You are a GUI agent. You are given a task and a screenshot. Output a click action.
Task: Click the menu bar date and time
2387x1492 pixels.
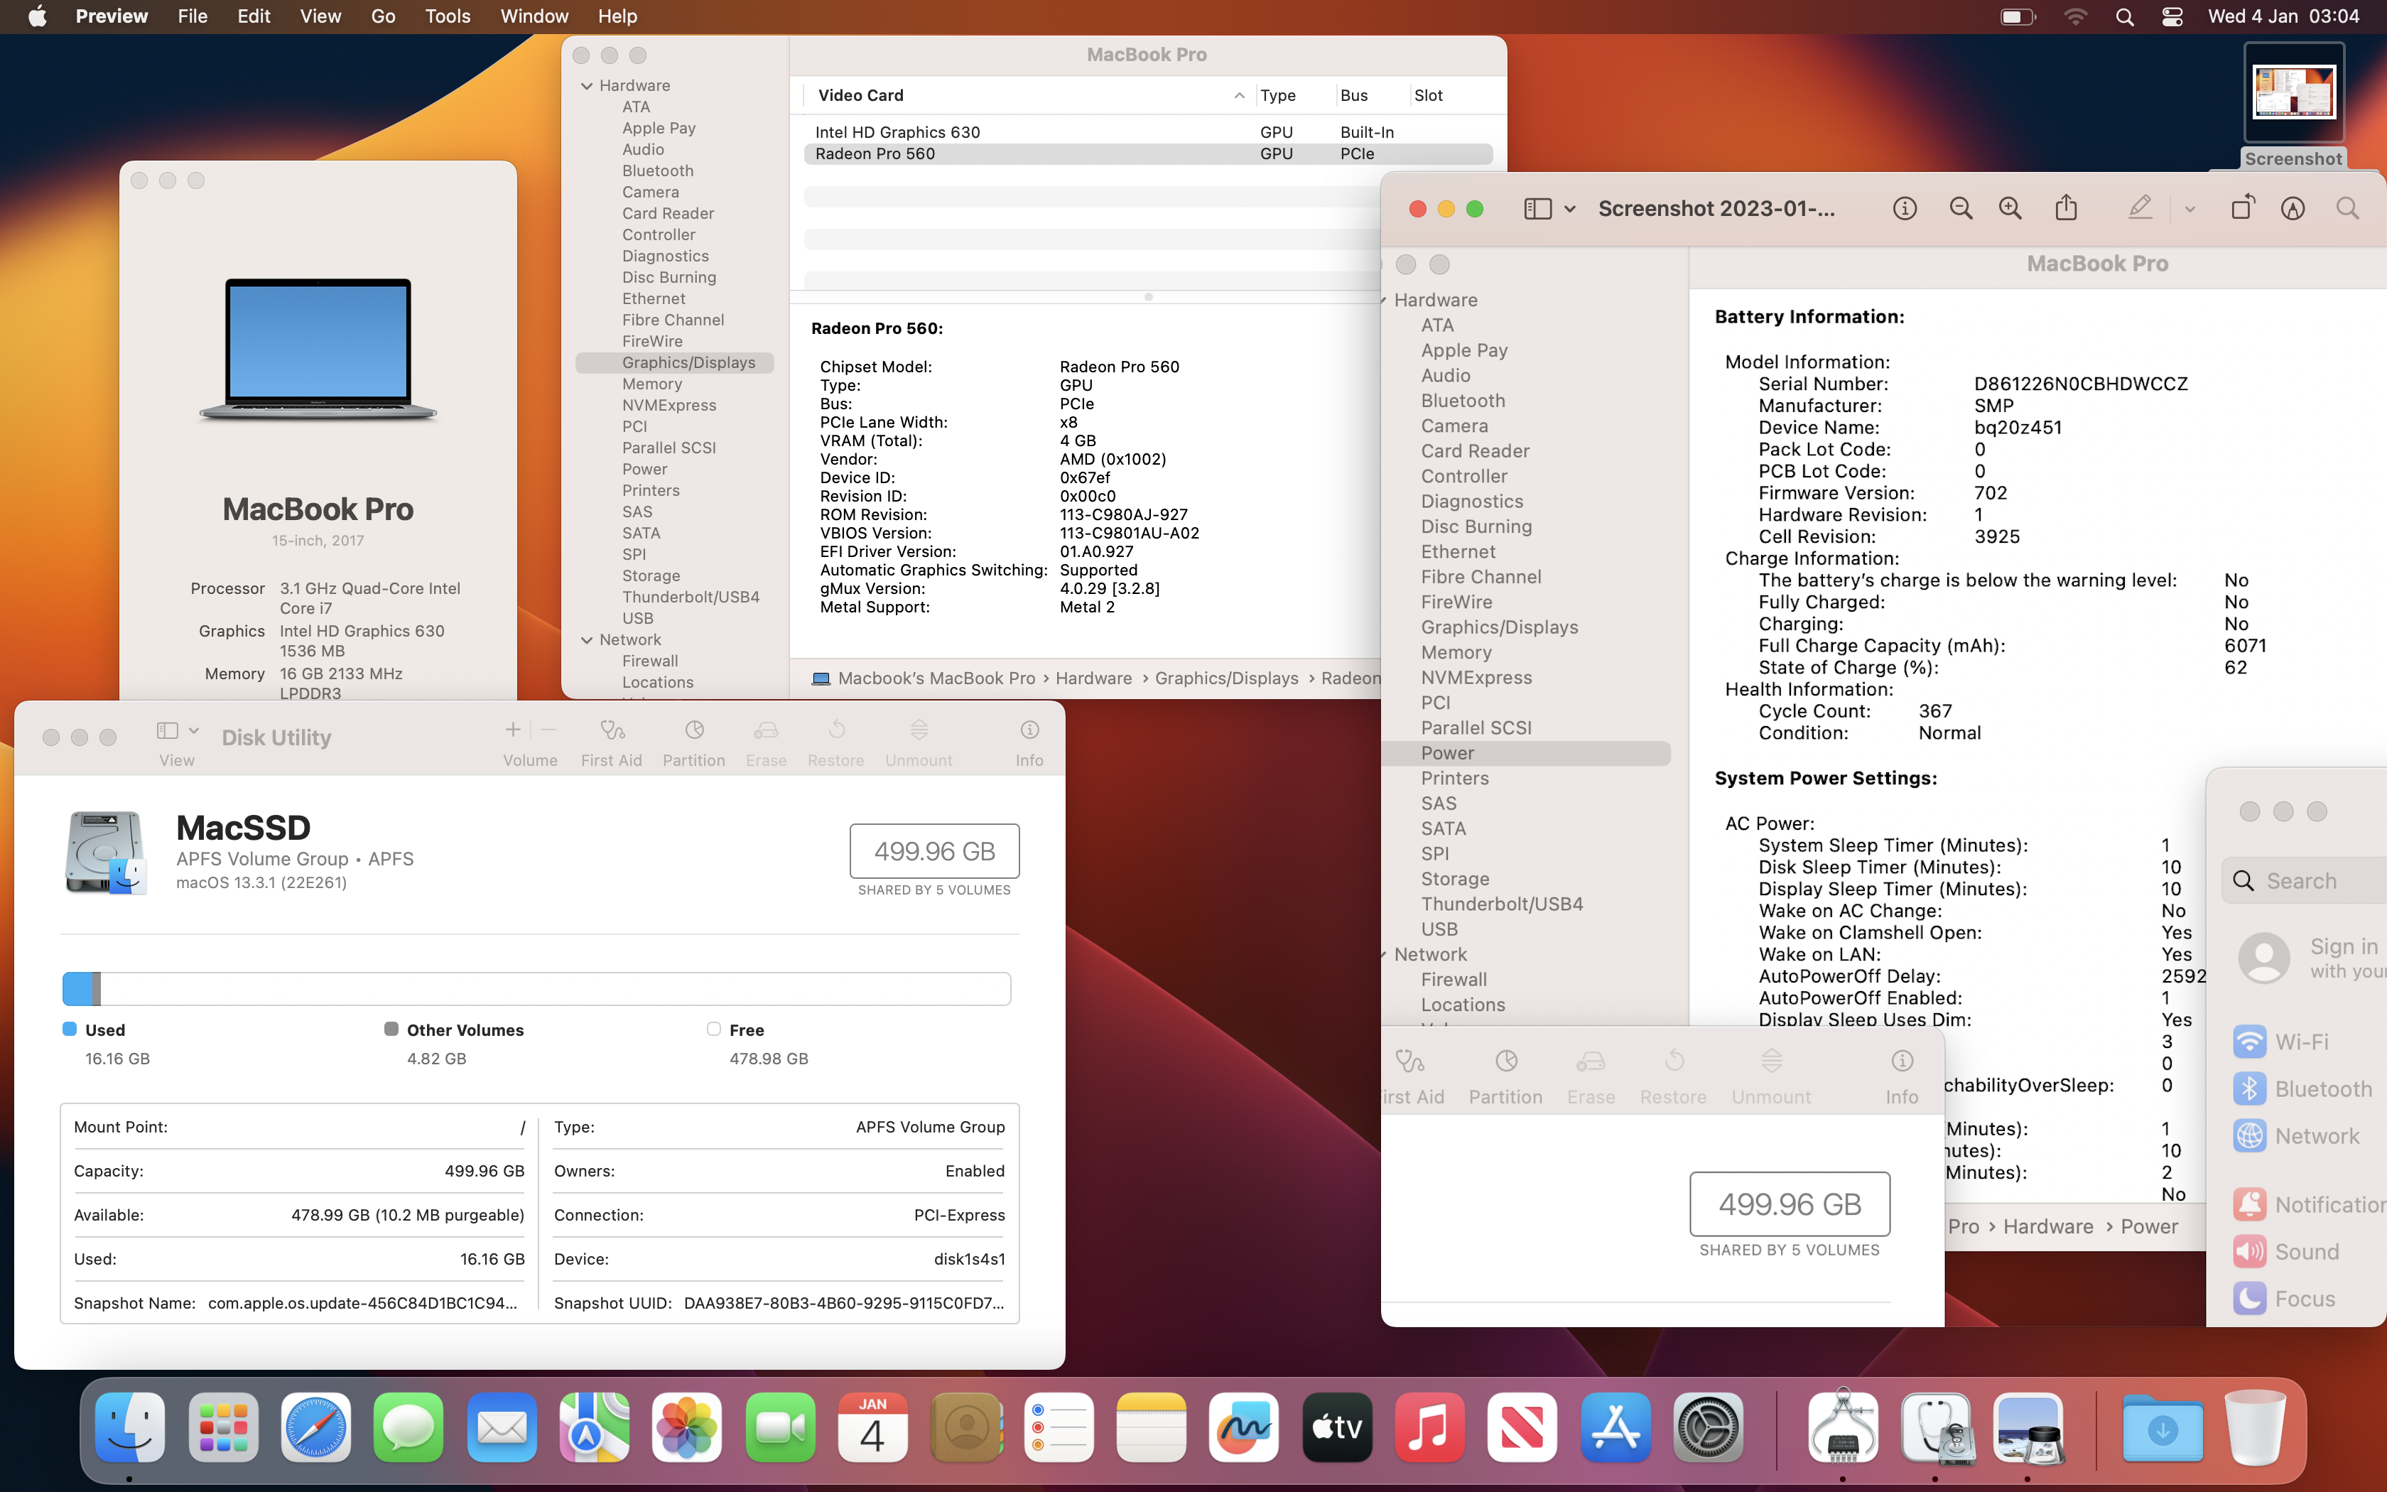tap(2283, 17)
